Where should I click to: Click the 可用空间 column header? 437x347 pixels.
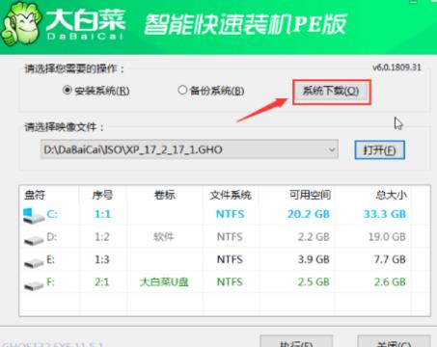tap(310, 195)
